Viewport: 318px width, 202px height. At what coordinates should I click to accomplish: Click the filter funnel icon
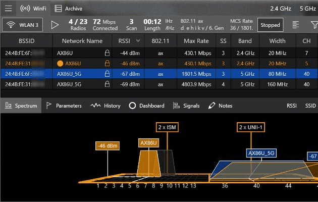tap(296, 24)
